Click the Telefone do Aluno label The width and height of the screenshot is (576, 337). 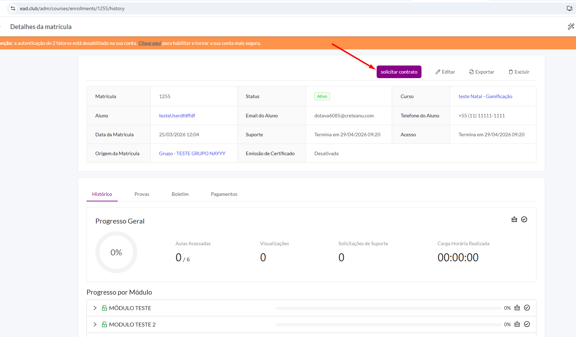(x=420, y=116)
